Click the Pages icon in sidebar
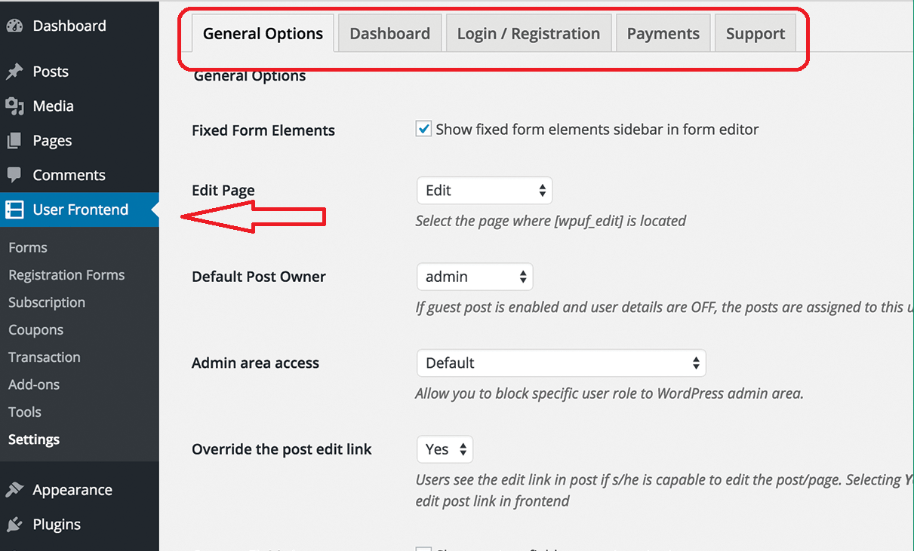 (x=14, y=141)
